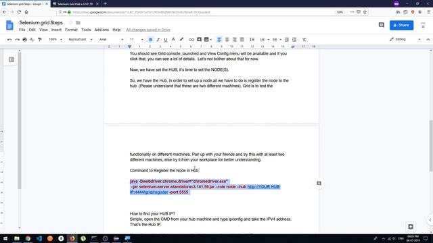Open the Add-ons menu

point(101,30)
